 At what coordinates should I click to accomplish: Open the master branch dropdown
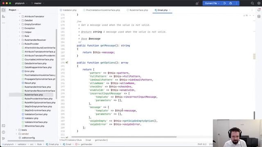pos(38,3)
